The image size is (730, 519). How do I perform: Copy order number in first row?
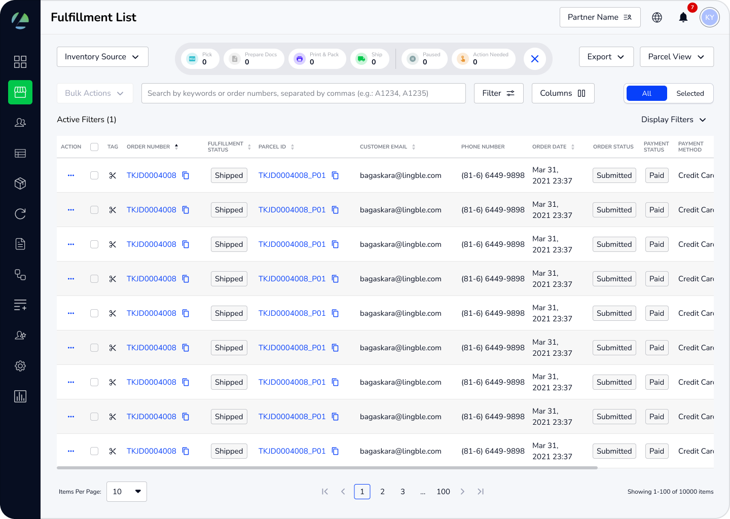coord(186,175)
